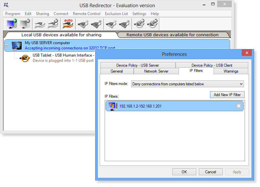
Task: Click the Add New IP Filter button
Action: click(227, 95)
